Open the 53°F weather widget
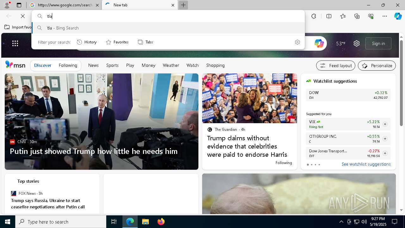The image size is (405, 228). click(341, 43)
